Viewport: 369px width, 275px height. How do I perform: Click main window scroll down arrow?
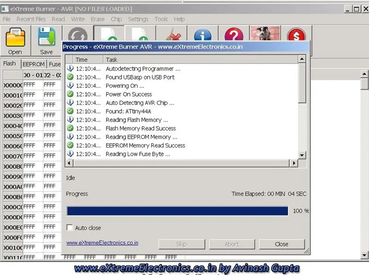coord(364,255)
